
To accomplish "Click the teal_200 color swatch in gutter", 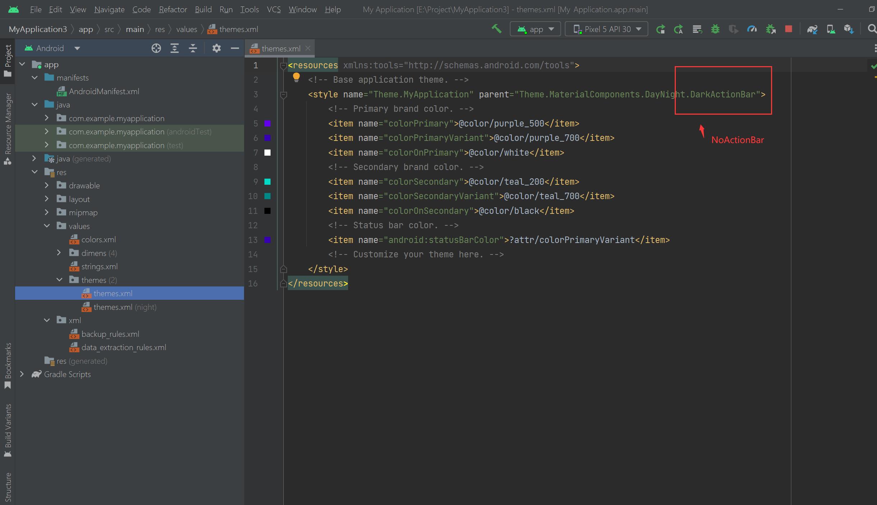I will point(267,182).
